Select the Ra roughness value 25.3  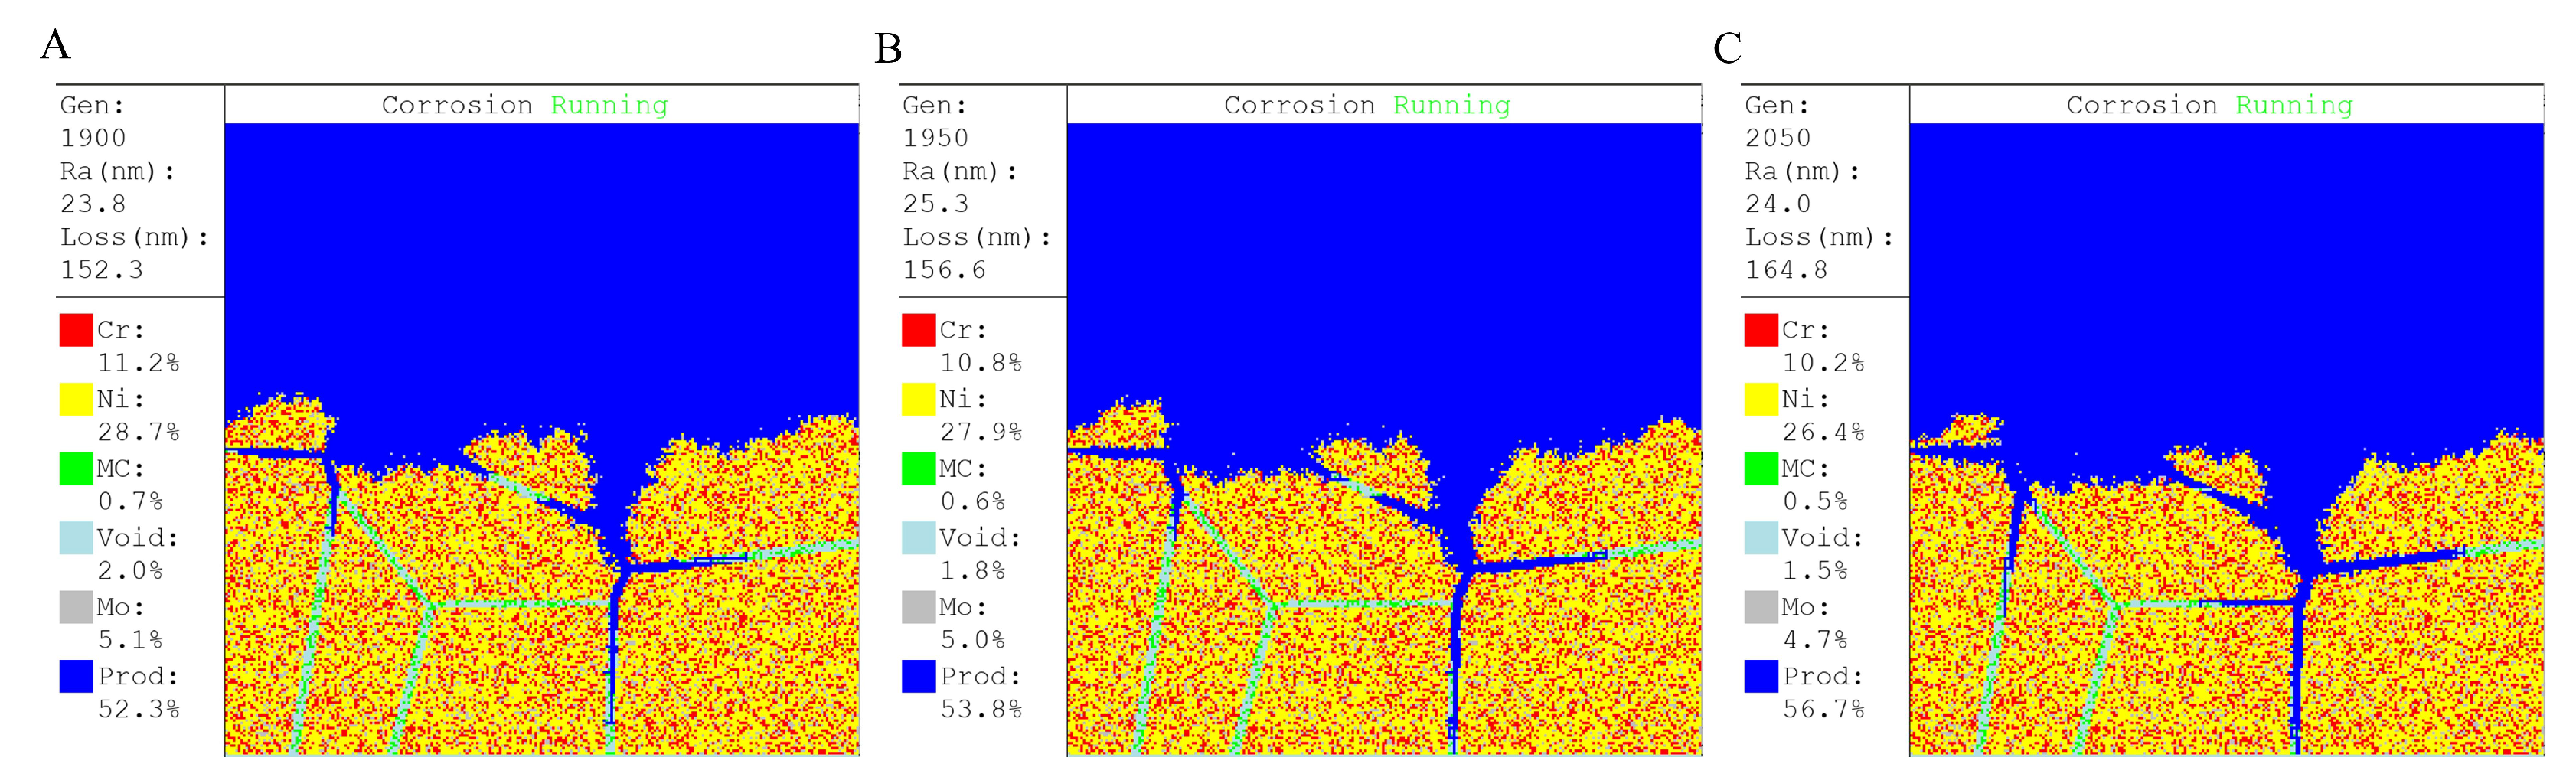click(935, 204)
